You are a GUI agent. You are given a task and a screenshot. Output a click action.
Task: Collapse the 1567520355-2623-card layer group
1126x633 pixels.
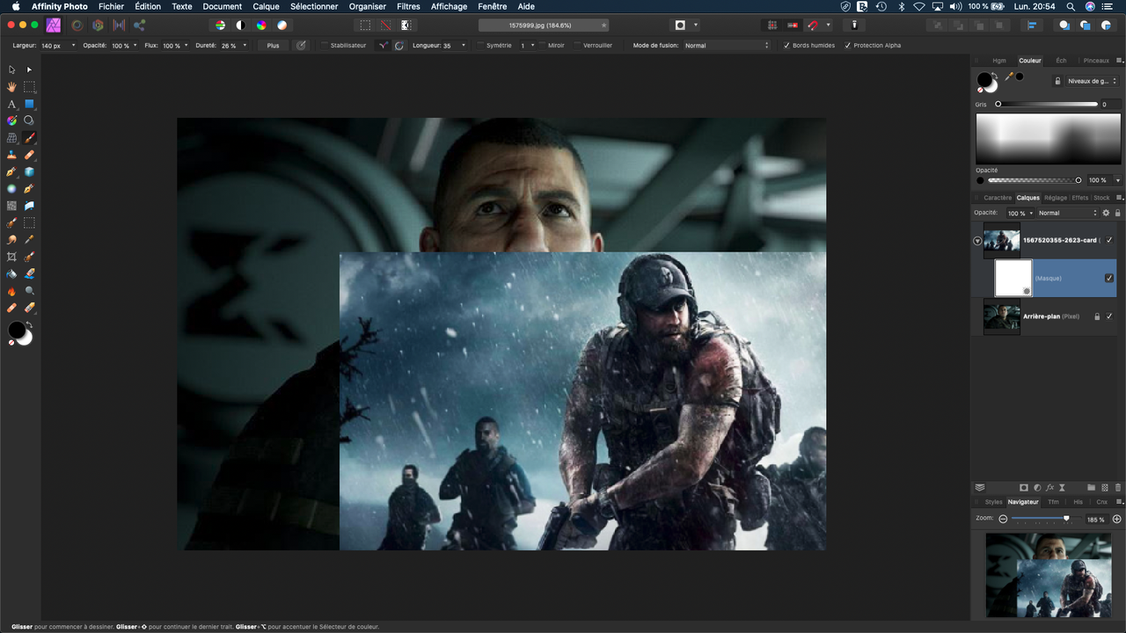tap(977, 240)
